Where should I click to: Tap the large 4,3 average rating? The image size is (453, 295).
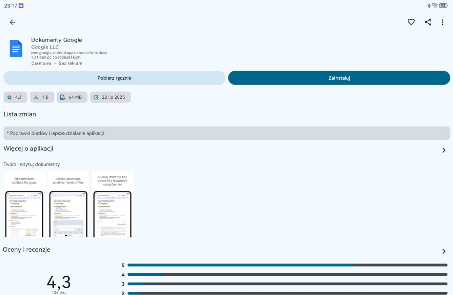[59, 282]
